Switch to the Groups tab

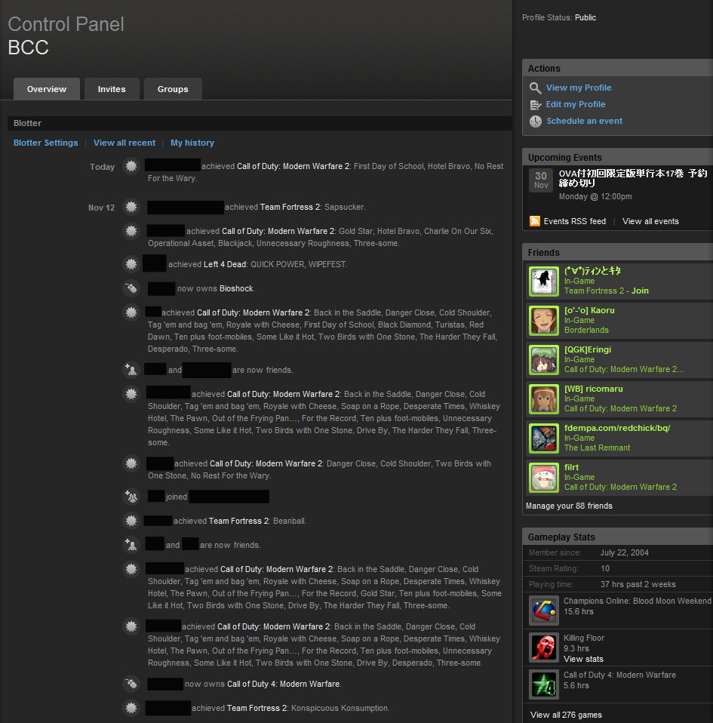click(173, 89)
